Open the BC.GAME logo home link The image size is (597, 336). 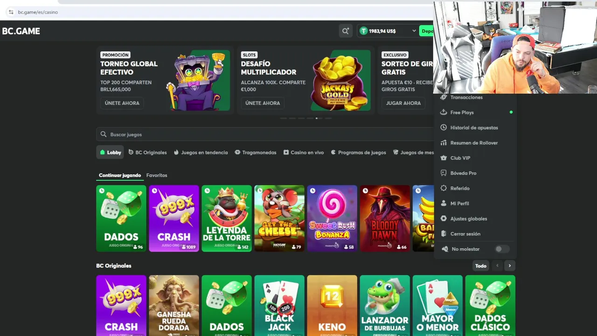21,31
